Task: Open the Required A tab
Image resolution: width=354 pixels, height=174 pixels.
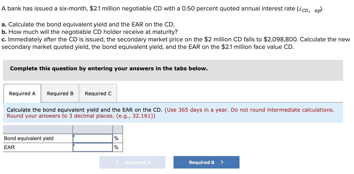Action: pyautogui.click(x=22, y=93)
